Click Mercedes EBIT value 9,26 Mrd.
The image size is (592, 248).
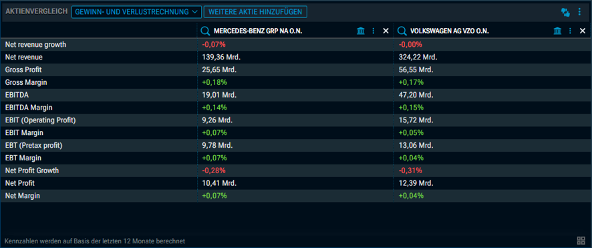point(217,120)
